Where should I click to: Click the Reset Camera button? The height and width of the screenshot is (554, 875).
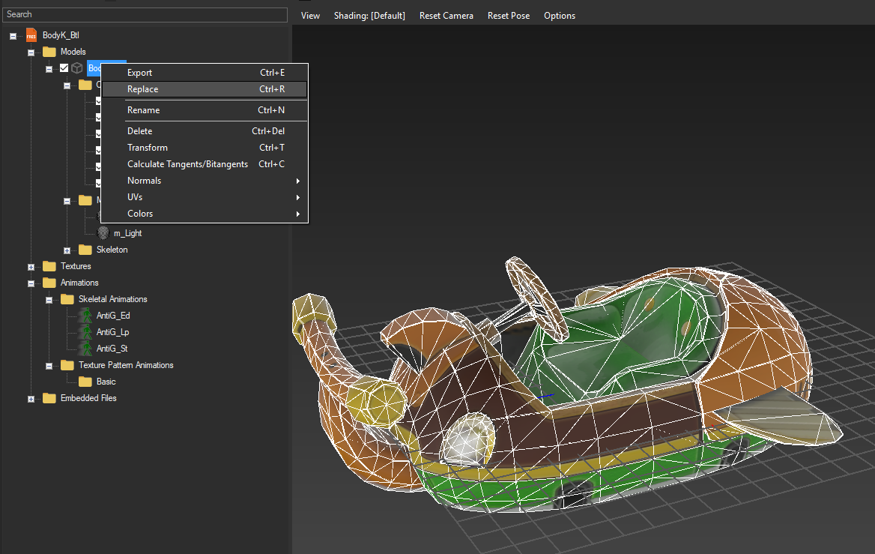446,15
